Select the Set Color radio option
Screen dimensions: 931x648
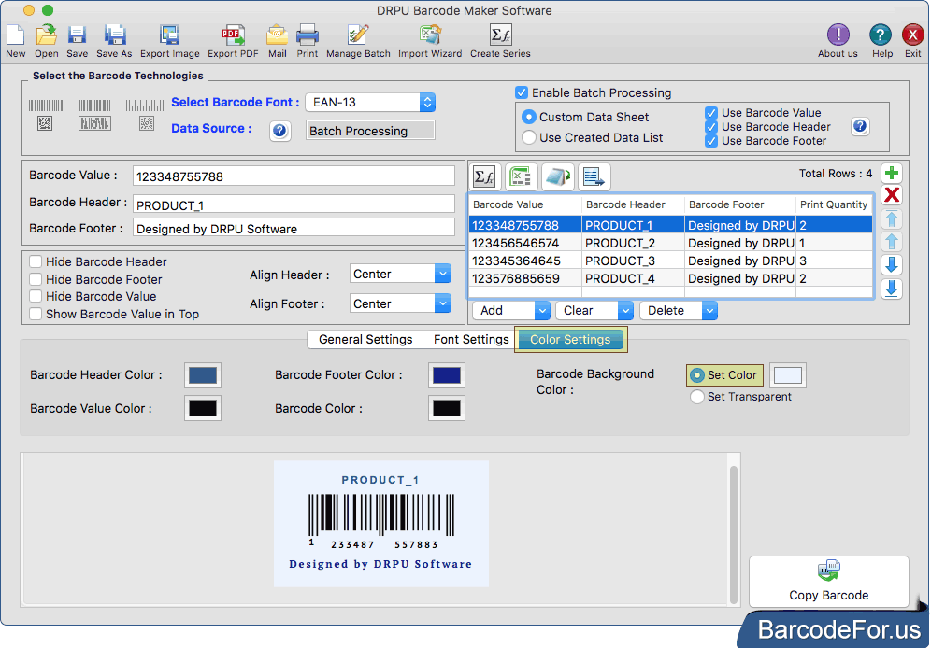[x=697, y=375]
